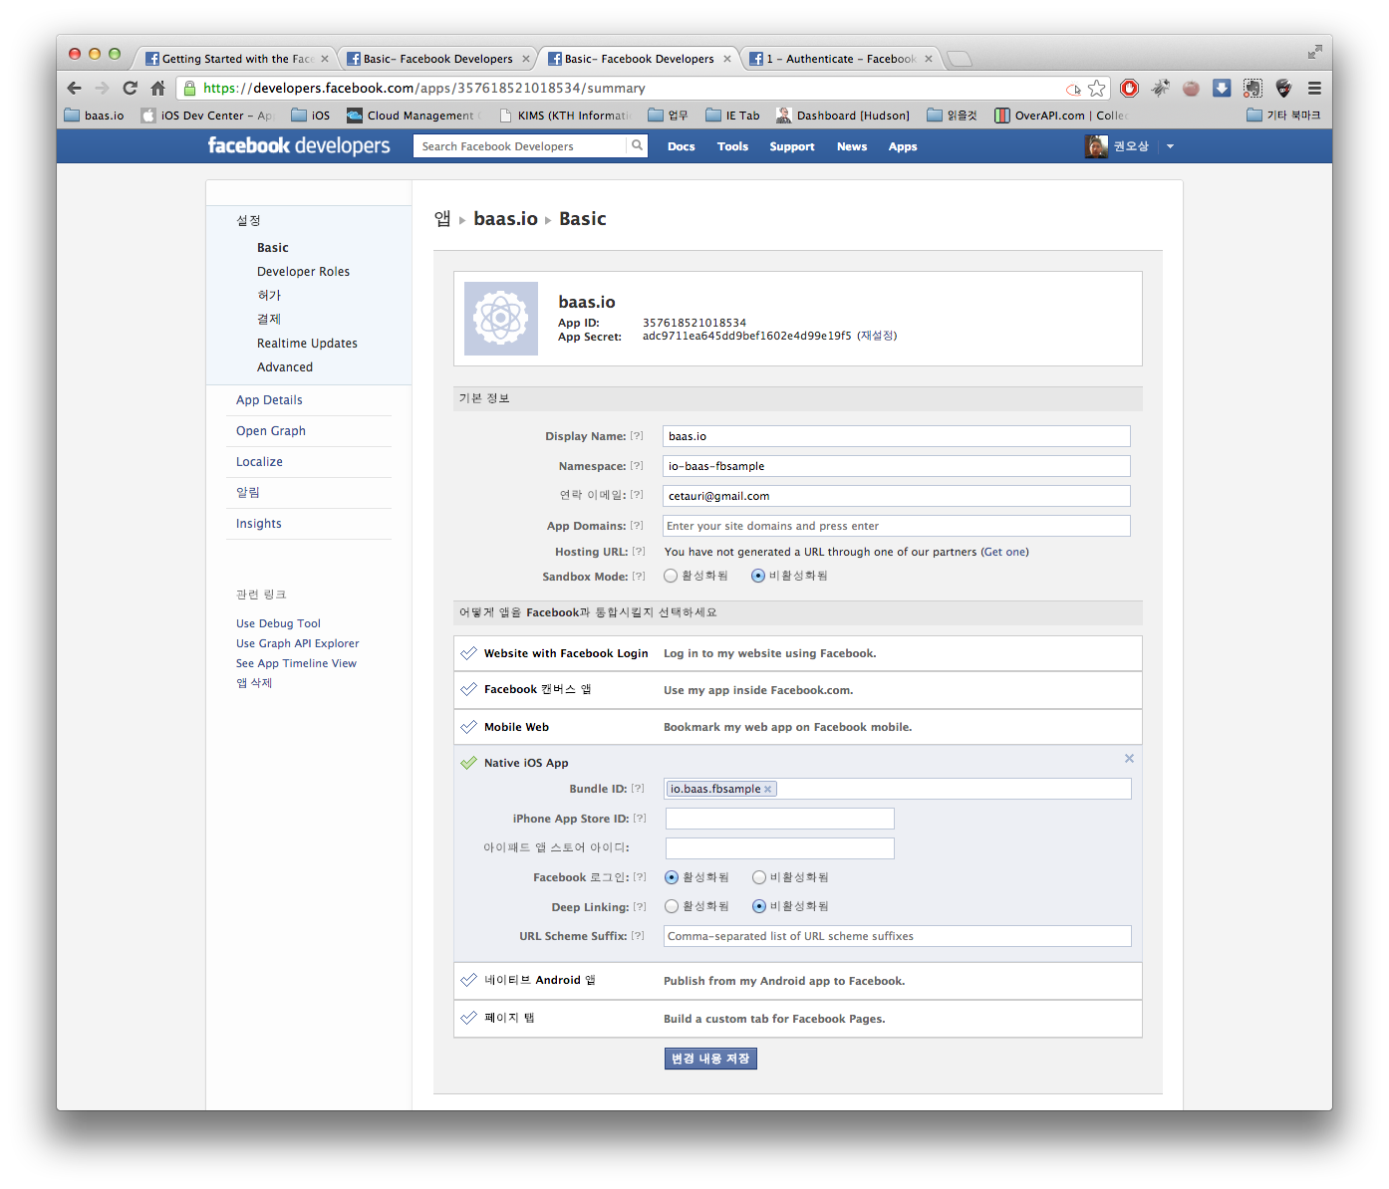
Task: Open the account dropdown arrow in header
Action: tap(1170, 146)
